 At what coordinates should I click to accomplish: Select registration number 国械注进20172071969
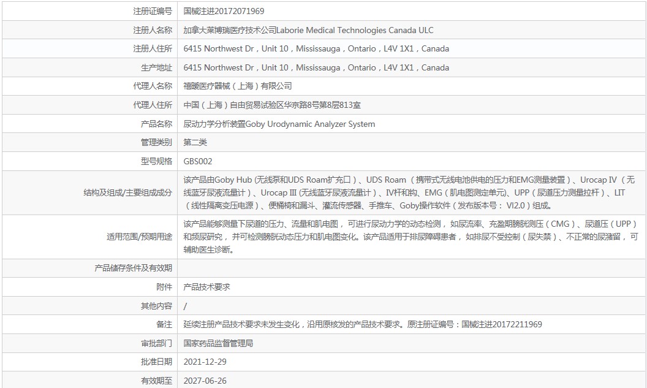click(224, 11)
